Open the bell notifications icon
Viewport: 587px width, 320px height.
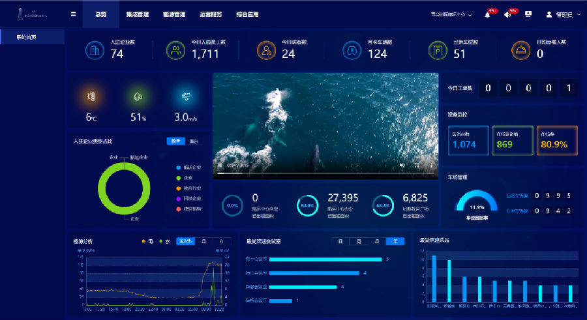pos(487,14)
